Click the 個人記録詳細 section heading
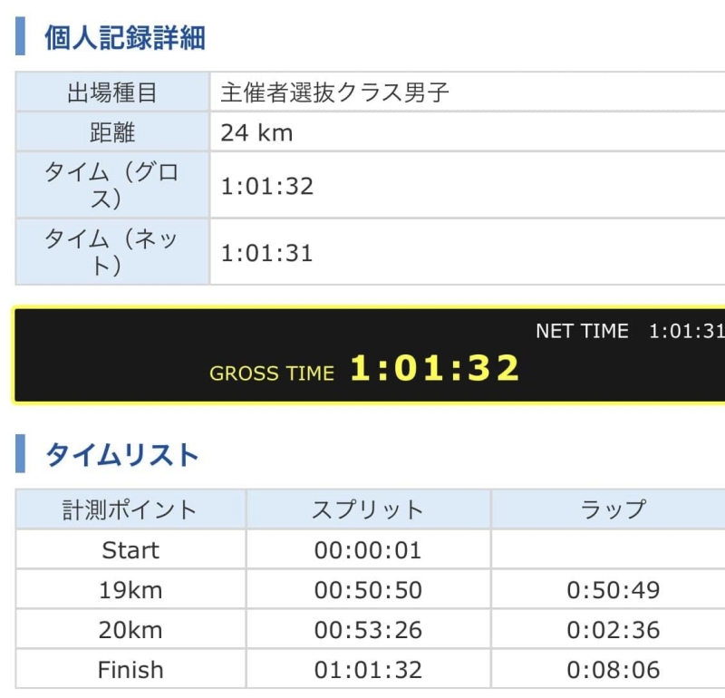This screenshot has width=725, height=698. click(125, 37)
